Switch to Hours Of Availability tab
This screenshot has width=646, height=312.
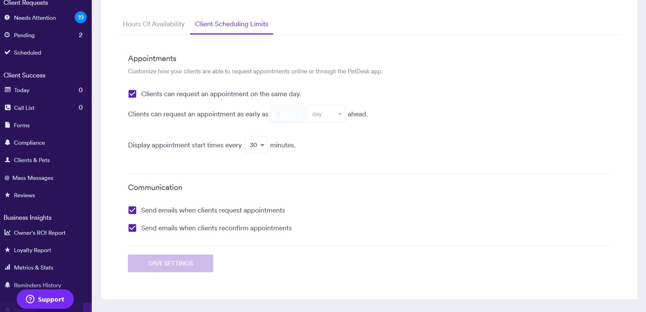click(x=154, y=24)
